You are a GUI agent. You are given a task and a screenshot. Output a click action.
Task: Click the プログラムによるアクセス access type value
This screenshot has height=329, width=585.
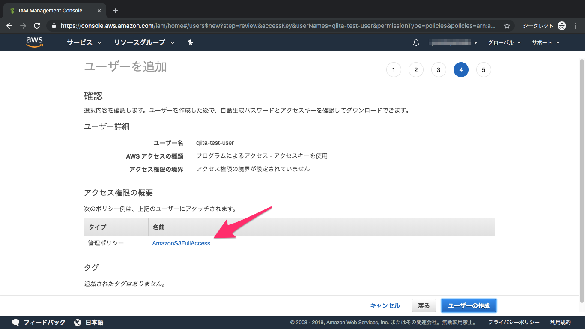pos(262,156)
